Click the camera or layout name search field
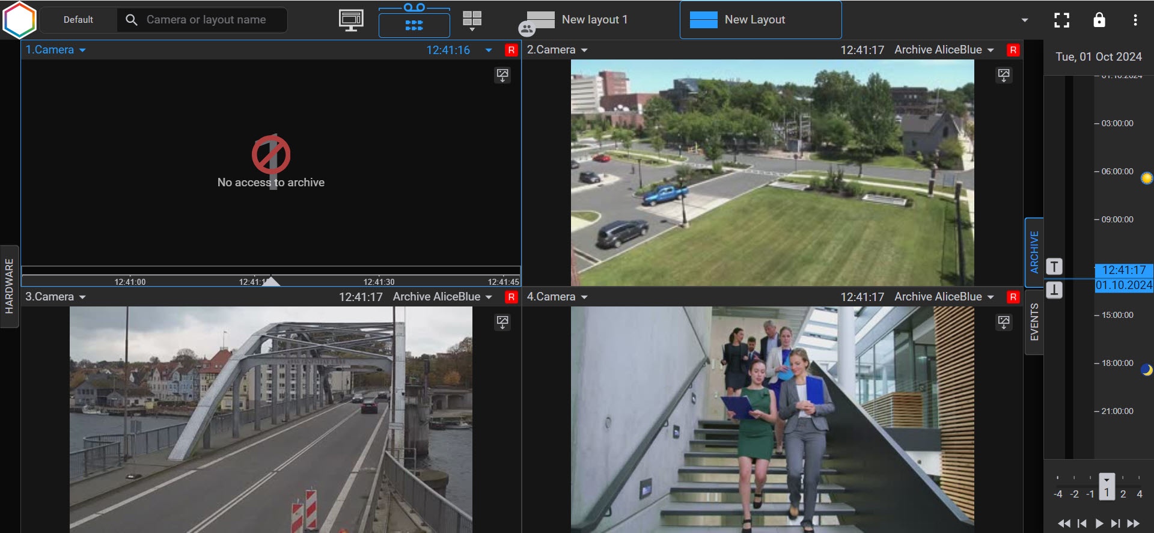The width and height of the screenshot is (1154, 533). point(206,20)
